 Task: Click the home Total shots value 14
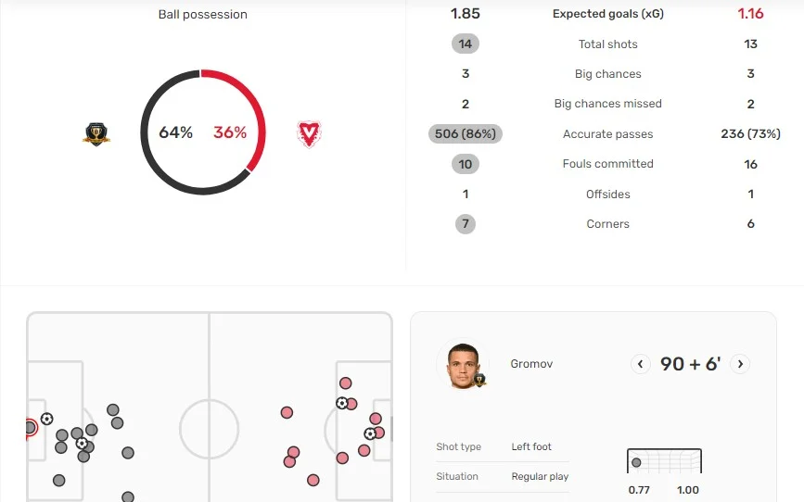[466, 44]
